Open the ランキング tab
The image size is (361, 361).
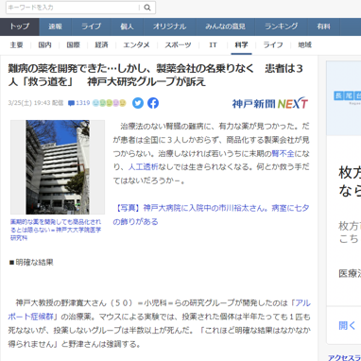(282, 26)
